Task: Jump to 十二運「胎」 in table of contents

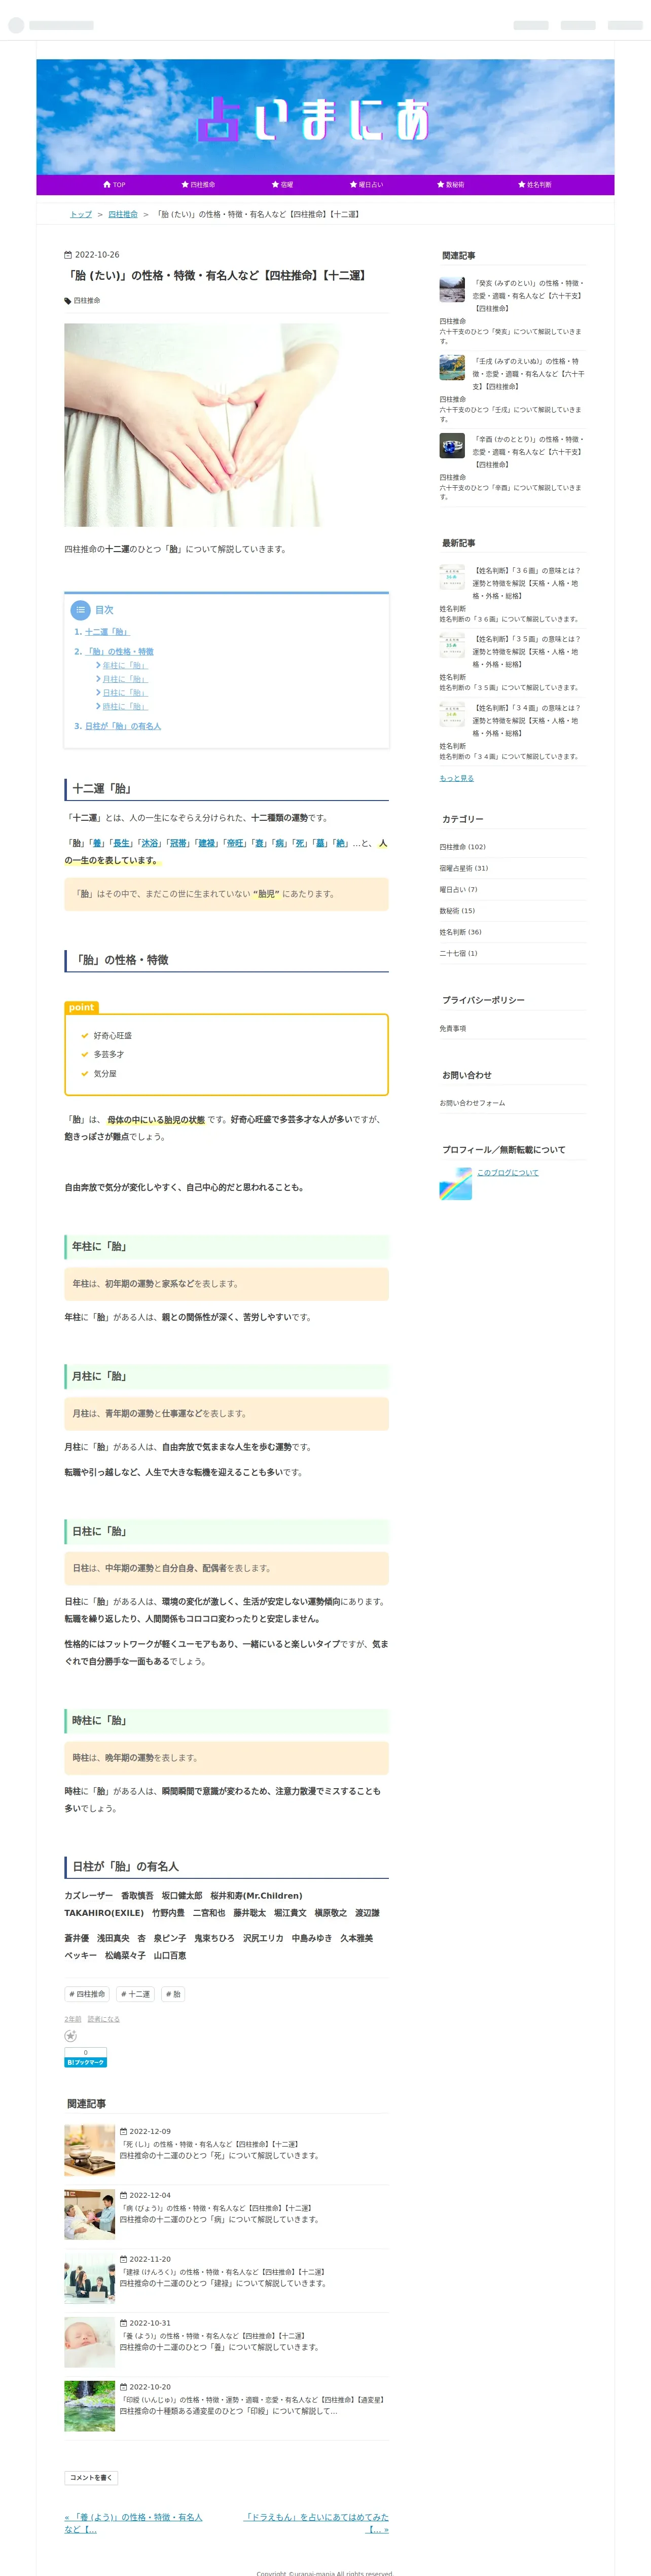Action: click(x=107, y=632)
